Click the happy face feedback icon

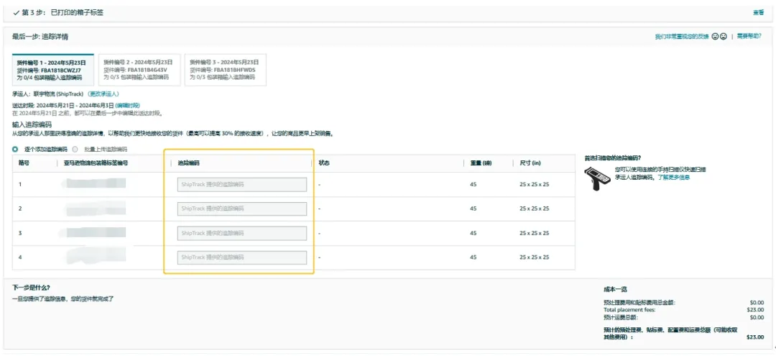(715, 36)
